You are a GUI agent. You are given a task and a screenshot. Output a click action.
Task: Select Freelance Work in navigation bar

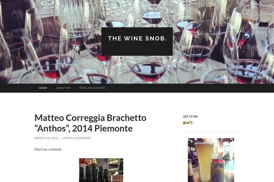(92, 88)
